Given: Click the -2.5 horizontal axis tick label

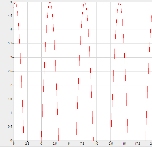Looking at the screenshot, I should point(27,144).
